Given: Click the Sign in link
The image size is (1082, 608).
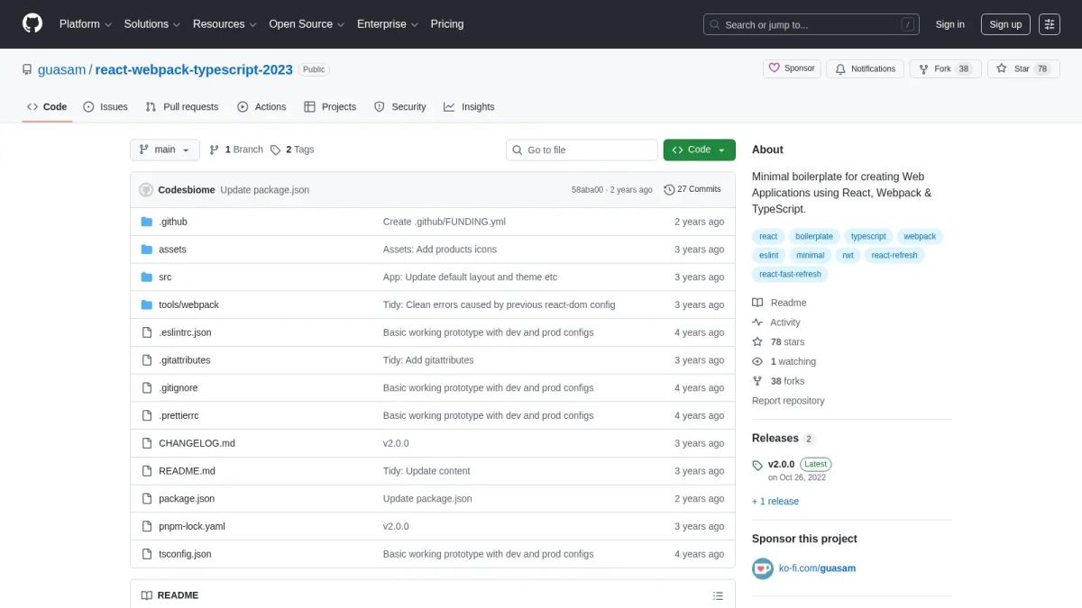Looking at the screenshot, I should [x=949, y=24].
